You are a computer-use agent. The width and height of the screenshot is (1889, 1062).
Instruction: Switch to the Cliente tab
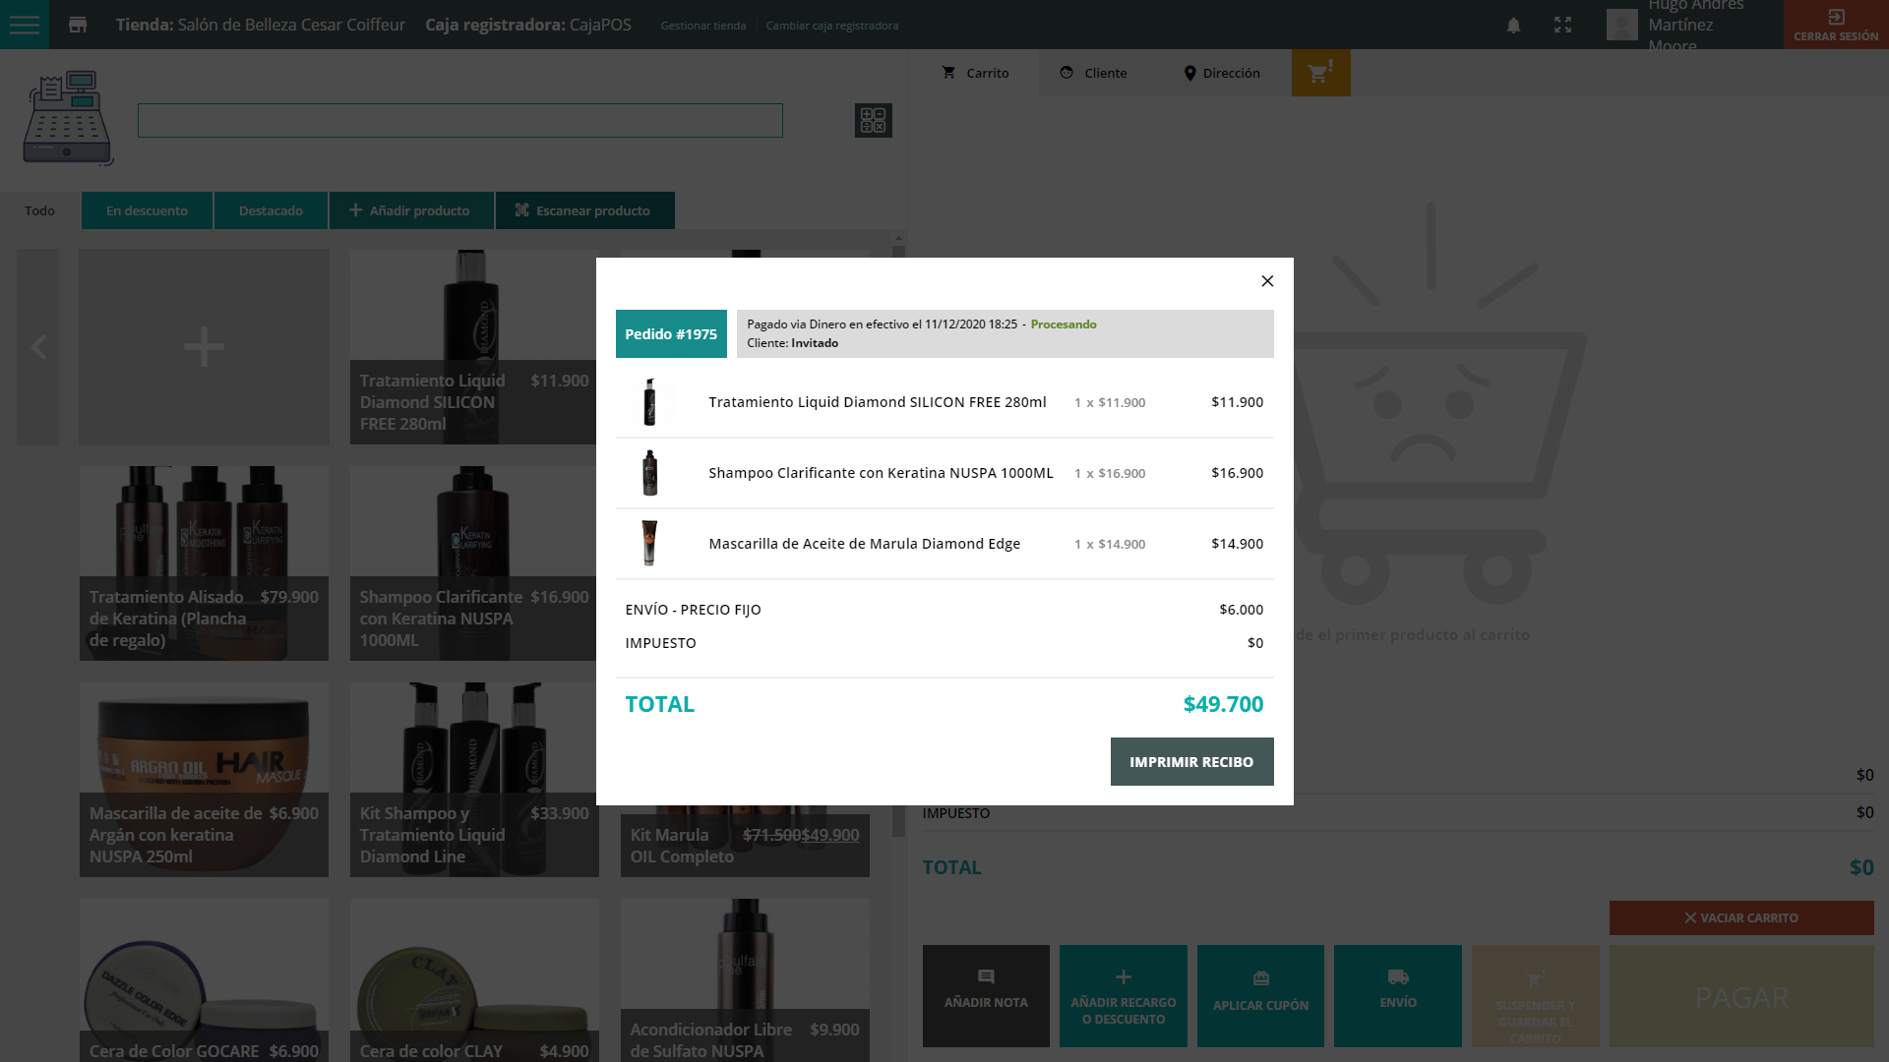click(1094, 73)
